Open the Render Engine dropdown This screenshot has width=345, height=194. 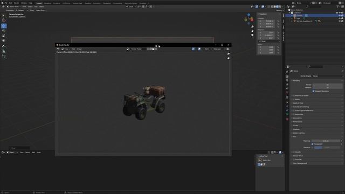[327, 76]
